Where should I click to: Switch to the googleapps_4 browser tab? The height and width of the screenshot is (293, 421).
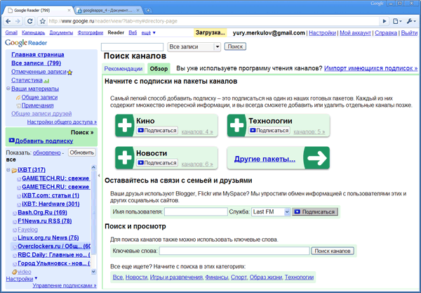coord(107,11)
